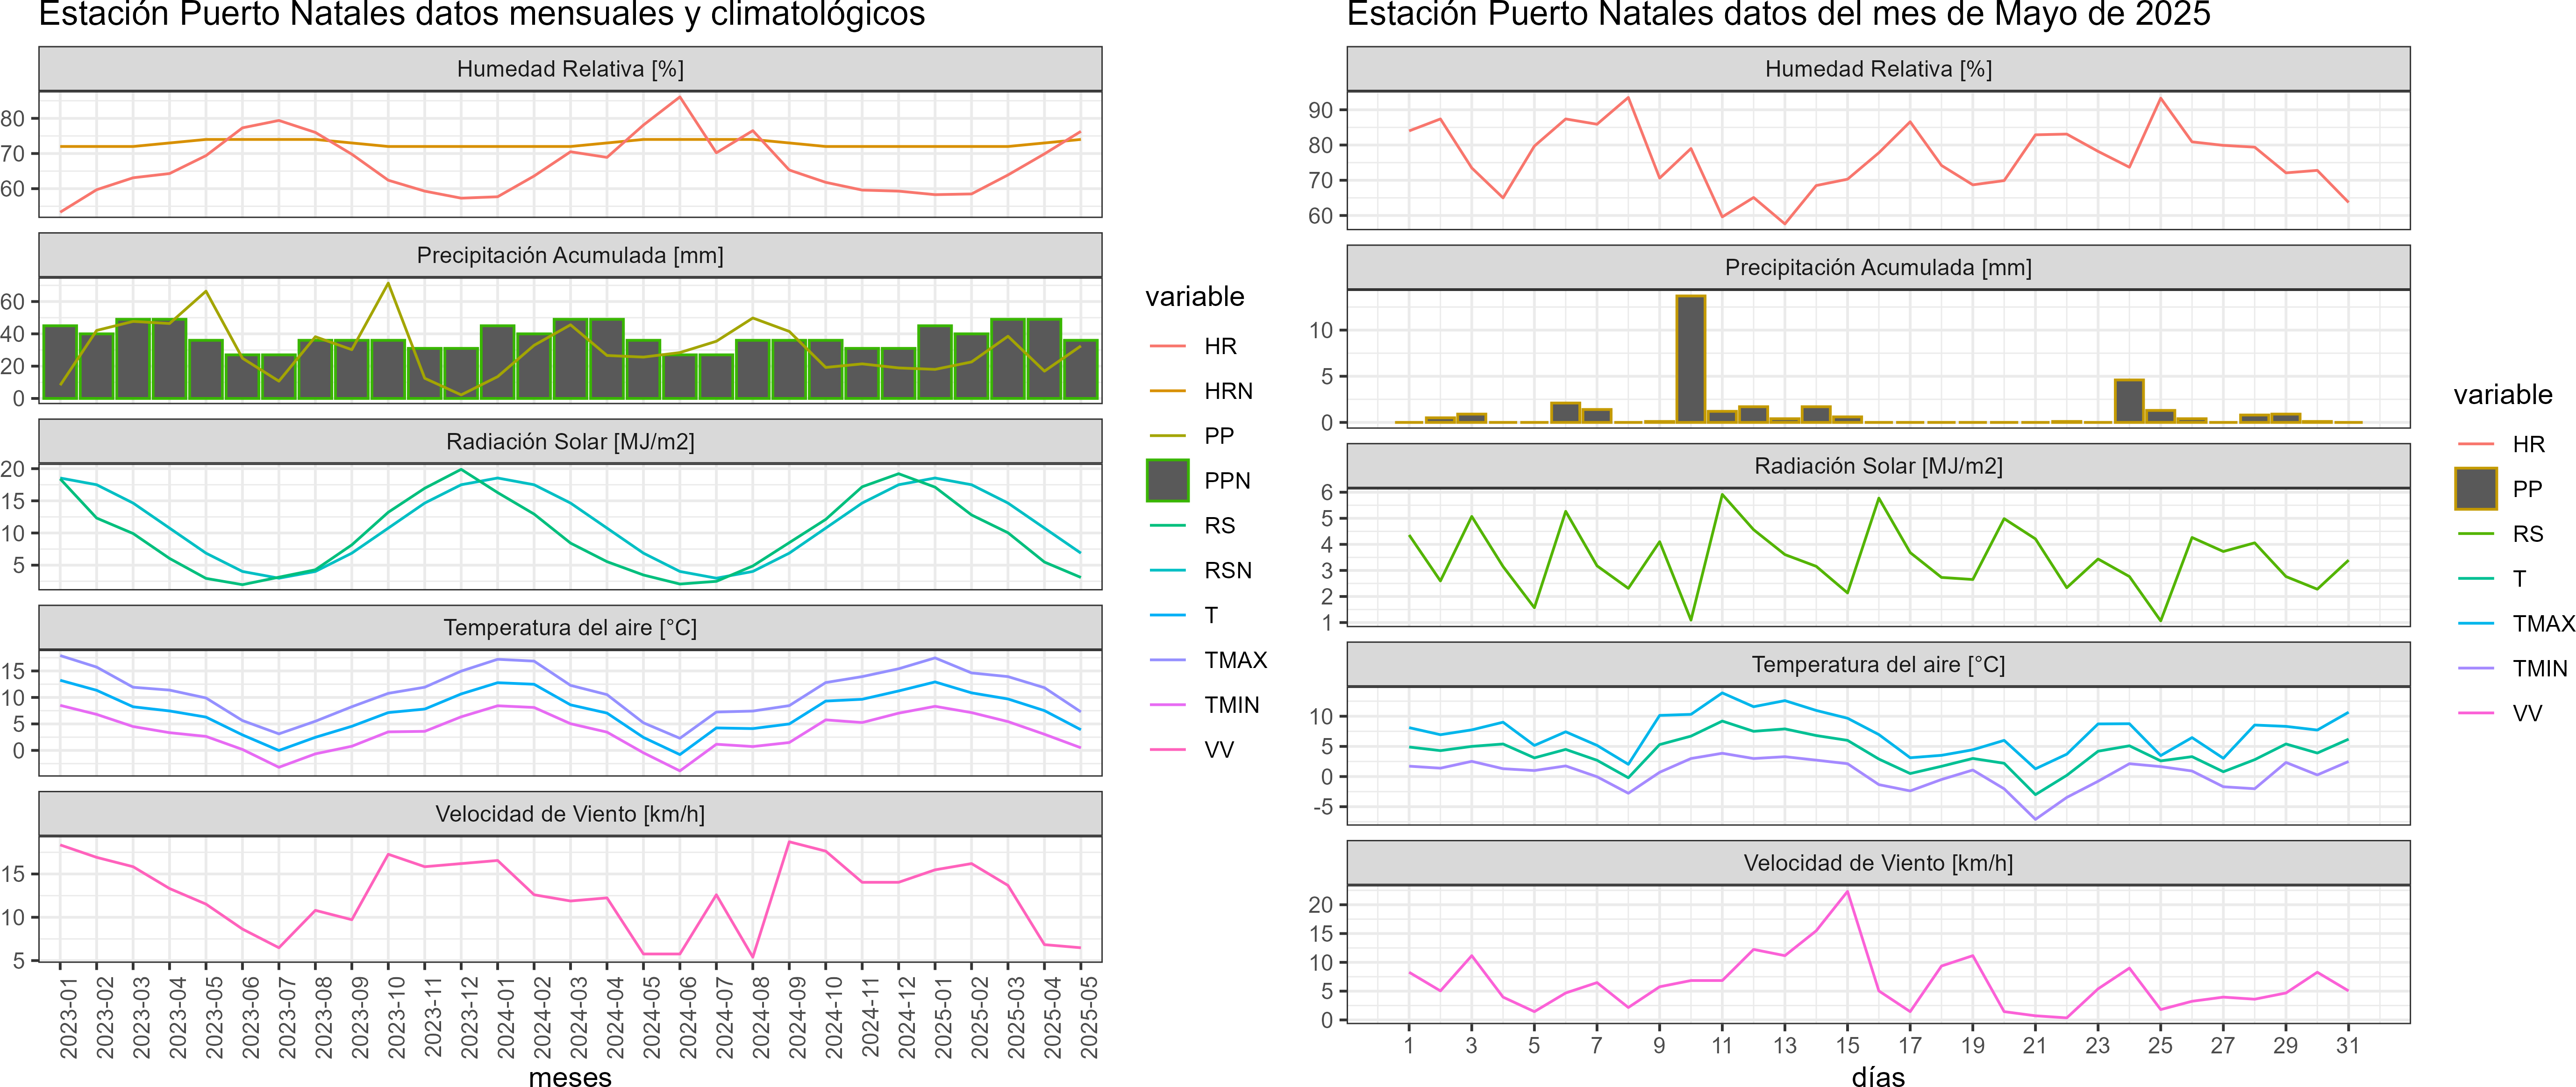Click the tallest precipitation bar in the May 2025 chart
2576x1087 pixels.
(1690, 359)
